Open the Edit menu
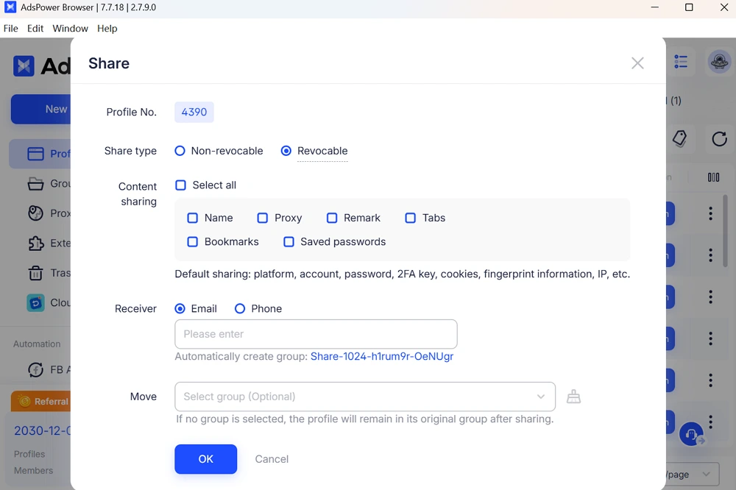Viewport: 736px width, 490px height. [x=35, y=29]
